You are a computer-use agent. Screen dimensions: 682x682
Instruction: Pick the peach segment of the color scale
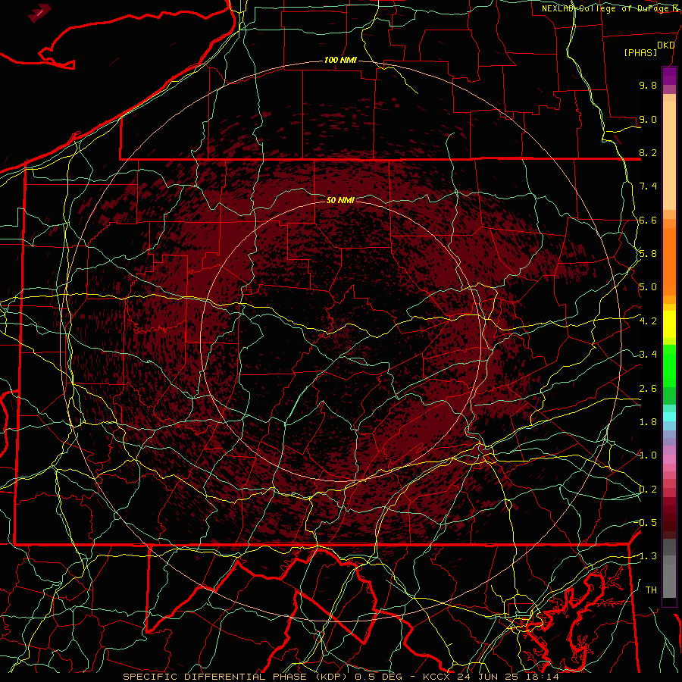coord(669,152)
